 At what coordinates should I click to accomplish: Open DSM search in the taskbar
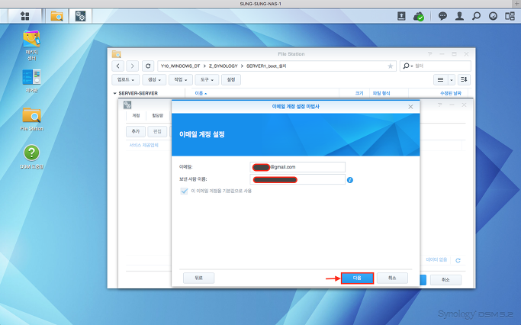tap(477, 16)
